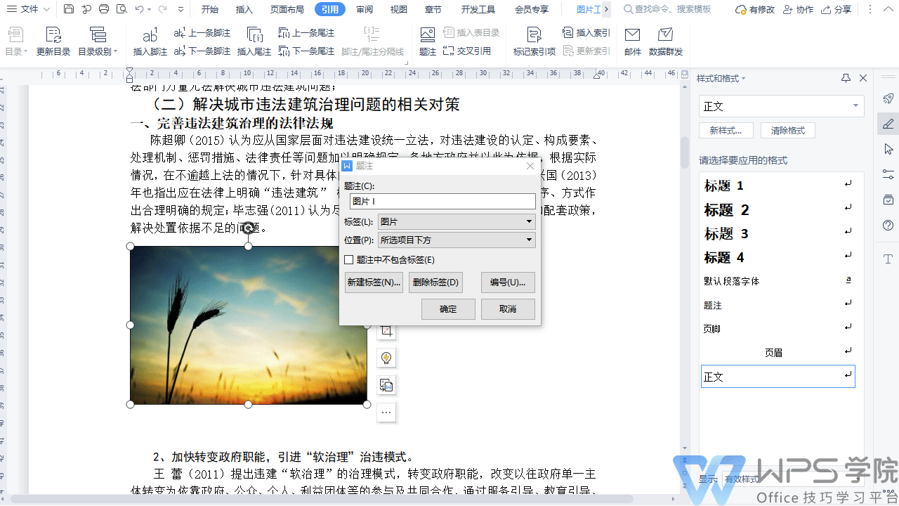Click the 协作 (Collaborate) button

(x=797, y=10)
